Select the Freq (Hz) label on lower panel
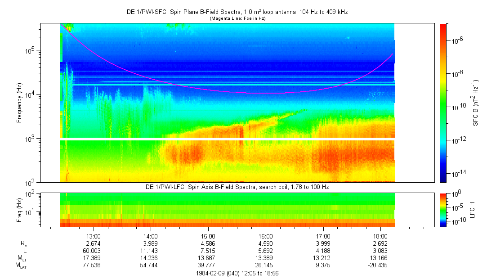Image resolution: width=487 pixels, height=279 pixels. tap(20, 210)
